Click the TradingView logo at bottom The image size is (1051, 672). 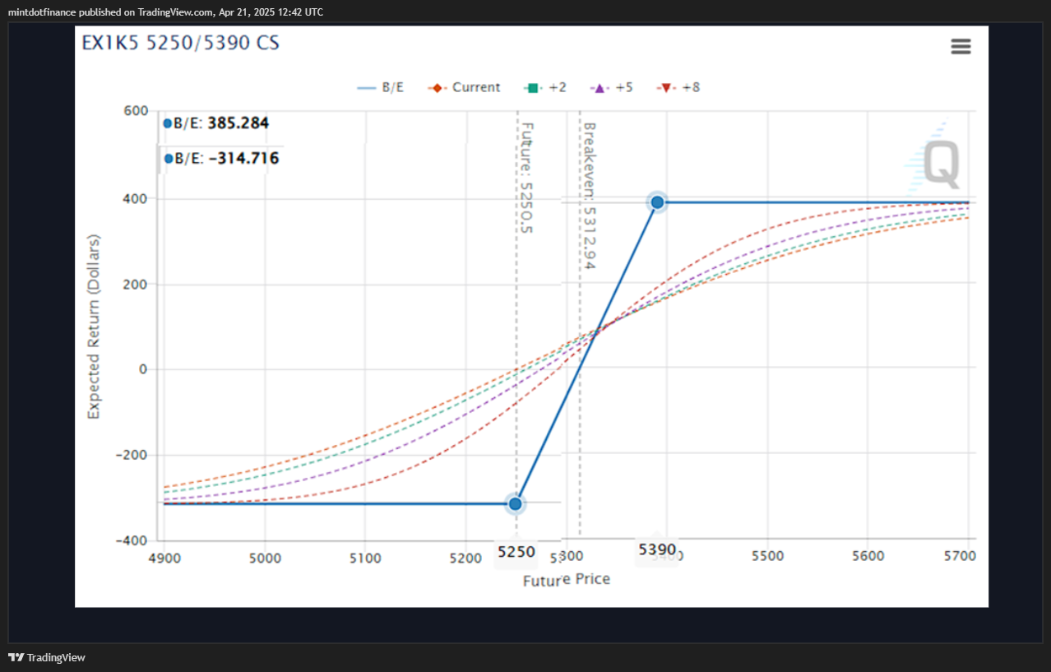click(x=47, y=657)
